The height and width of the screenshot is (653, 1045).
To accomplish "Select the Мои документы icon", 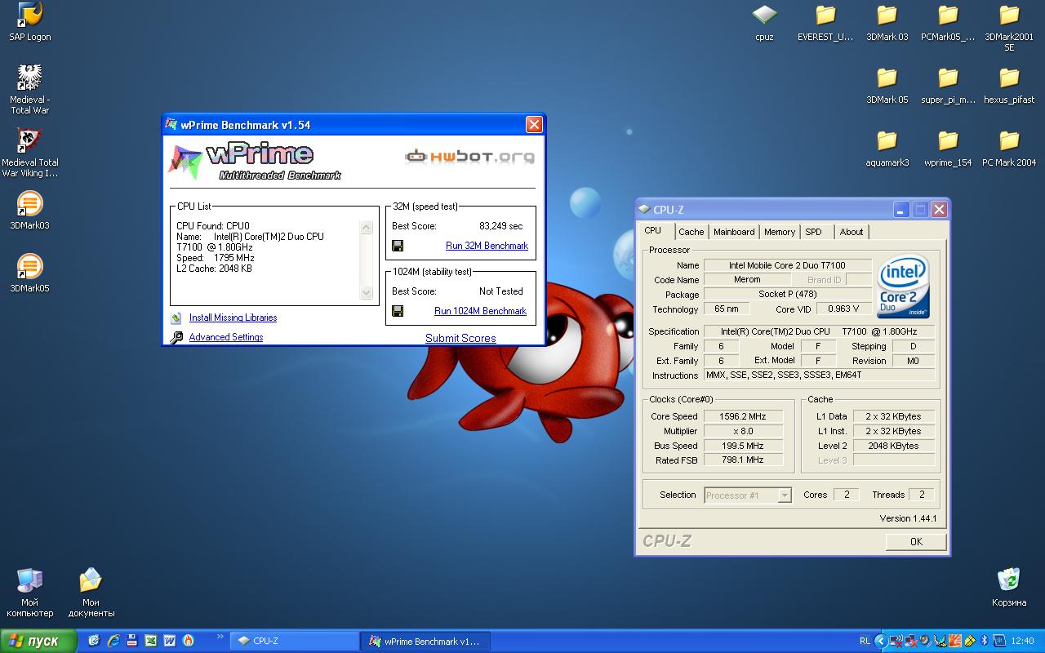I will click(x=91, y=593).
